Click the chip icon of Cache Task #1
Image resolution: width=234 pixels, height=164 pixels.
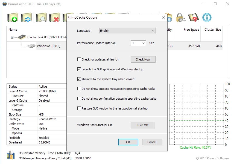tap(22, 37)
